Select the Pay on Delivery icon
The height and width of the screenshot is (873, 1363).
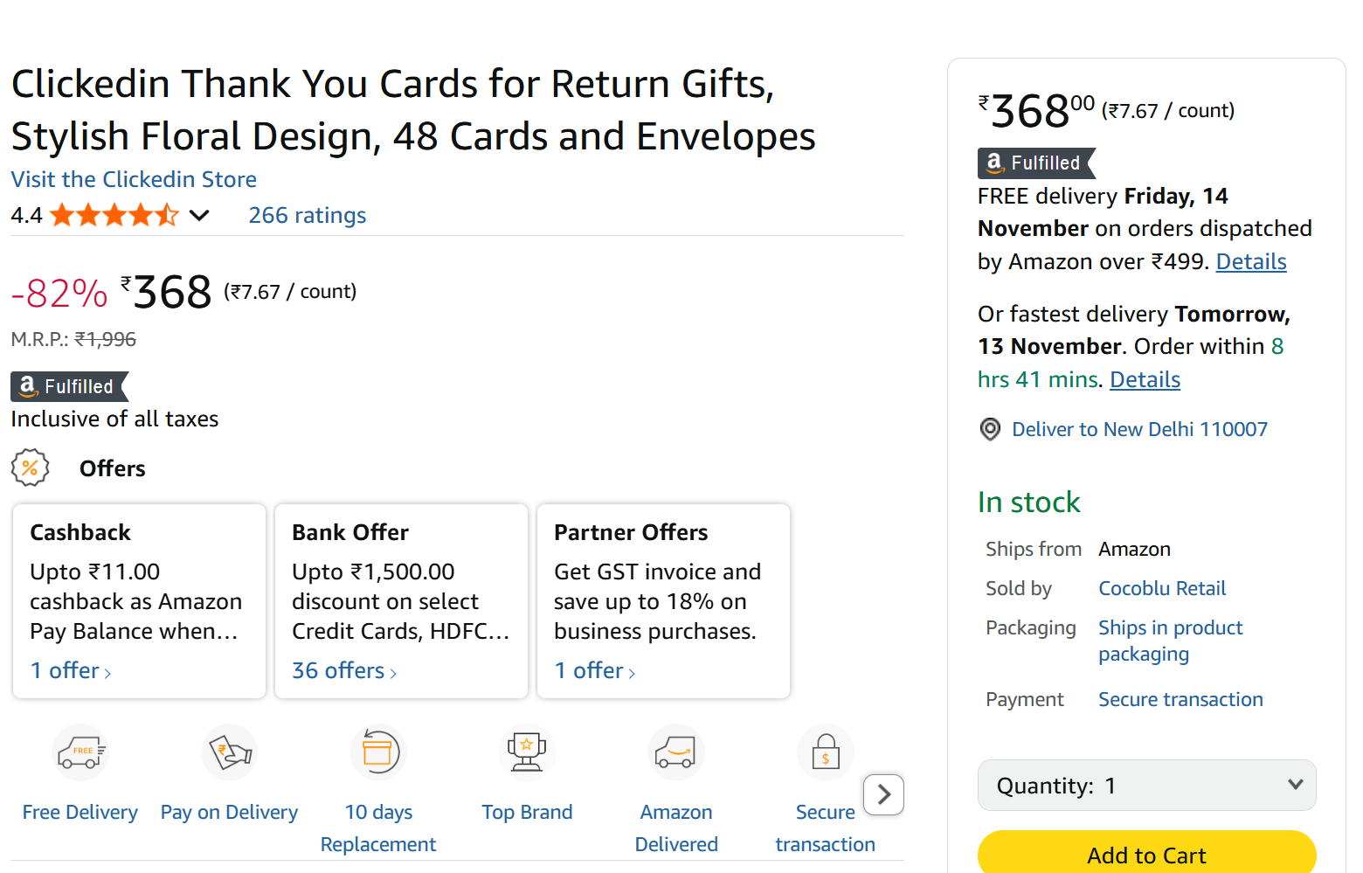click(229, 752)
